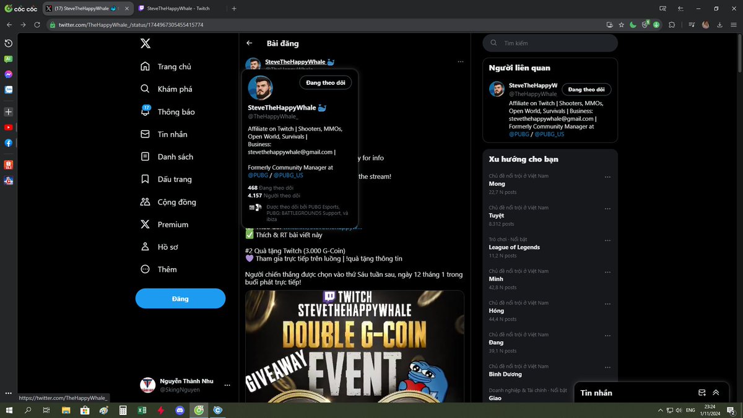Compose a new message in the Tin nhắn drawer

click(702, 393)
